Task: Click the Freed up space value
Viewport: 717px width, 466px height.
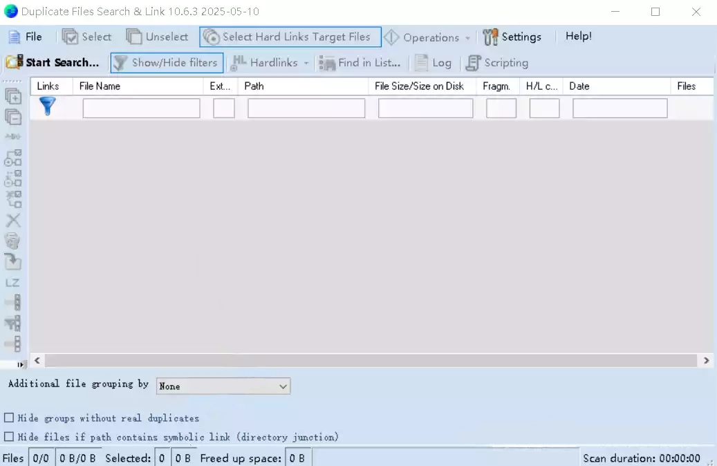Action: point(297,458)
